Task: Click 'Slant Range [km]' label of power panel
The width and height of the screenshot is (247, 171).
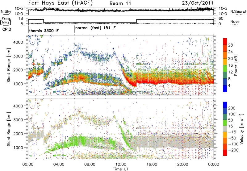Action: [9, 65]
